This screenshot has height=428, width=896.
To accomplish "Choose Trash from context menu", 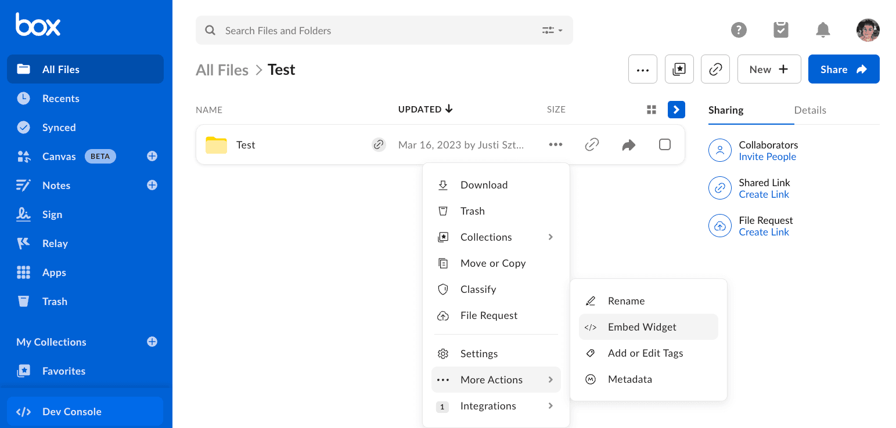I will (496, 211).
